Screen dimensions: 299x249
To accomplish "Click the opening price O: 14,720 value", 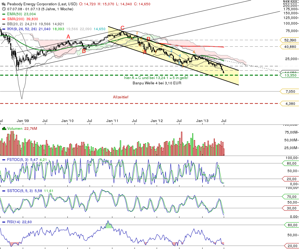I will coord(87,4).
